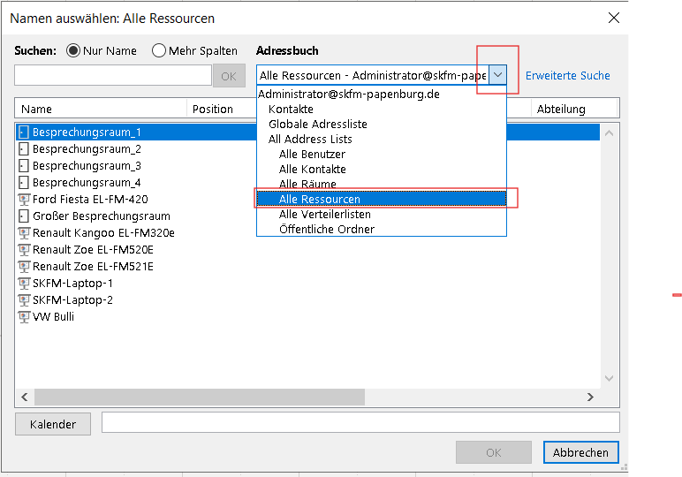Screen dimensions: 682x477
Task: Click the room icon next to Besprechungsraum_3
Action: (24, 166)
